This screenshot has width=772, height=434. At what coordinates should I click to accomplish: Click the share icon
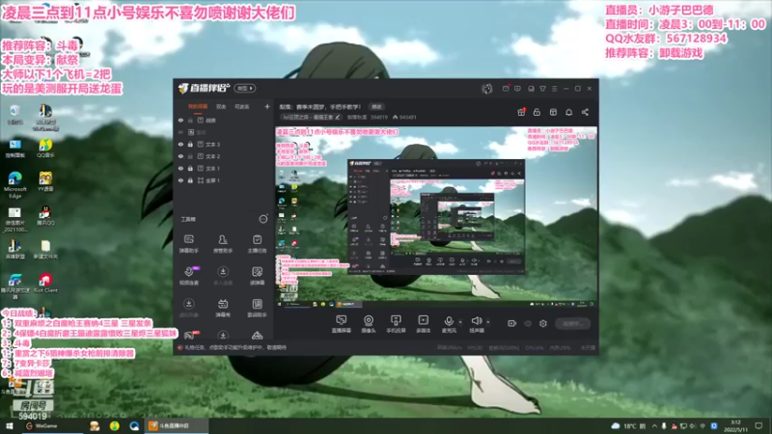click(x=585, y=112)
